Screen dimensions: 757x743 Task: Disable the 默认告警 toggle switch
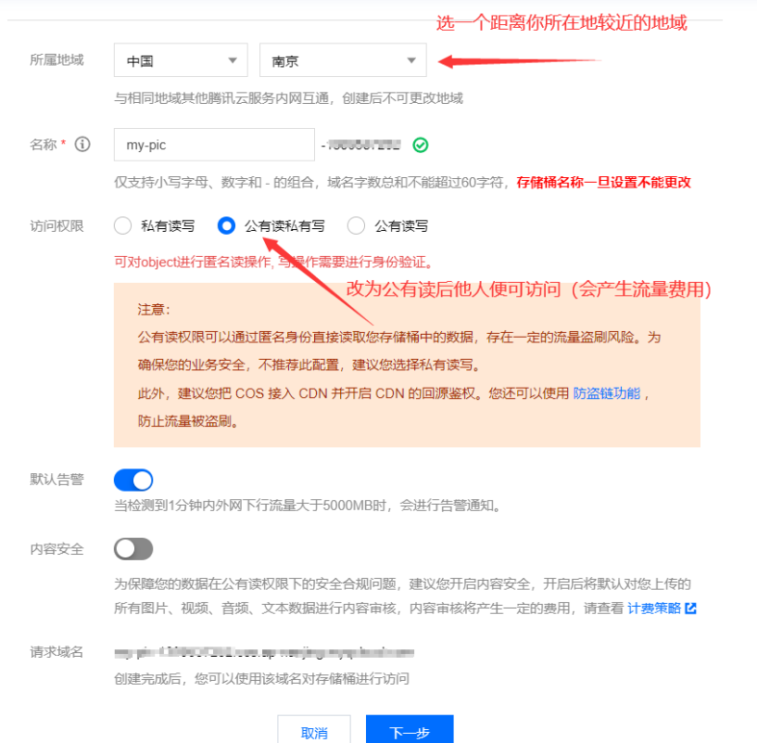(133, 480)
